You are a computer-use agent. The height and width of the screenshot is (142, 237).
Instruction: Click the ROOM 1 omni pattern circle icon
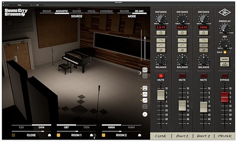(95, 135)
